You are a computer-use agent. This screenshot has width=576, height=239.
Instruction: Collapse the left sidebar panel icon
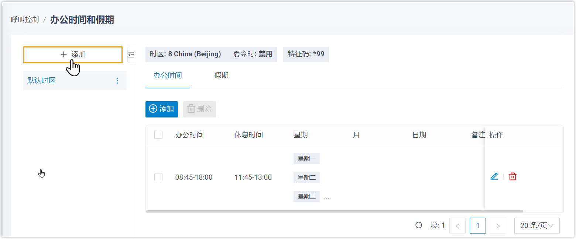pos(131,55)
